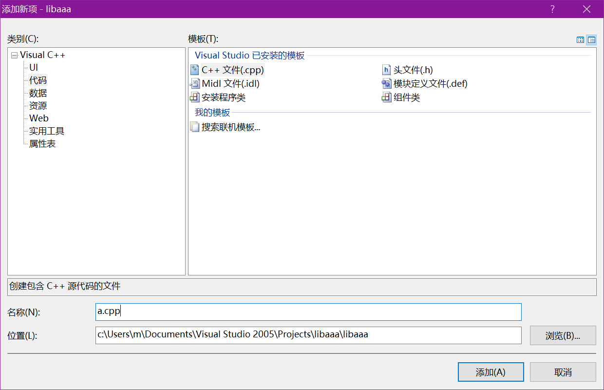Pick the 组件类 template icon
This screenshot has width=604, height=390.
click(386, 97)
